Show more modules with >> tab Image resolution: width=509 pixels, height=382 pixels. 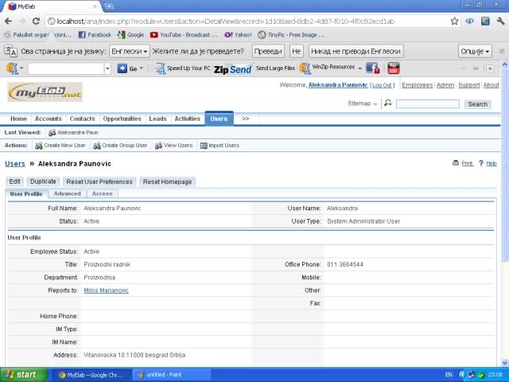(x=245, y=119)
